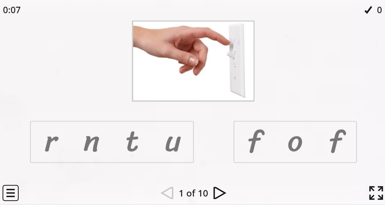Click the '1 of 10' page indicator
This screenshot has width=385, height=206.
point(193,193)
